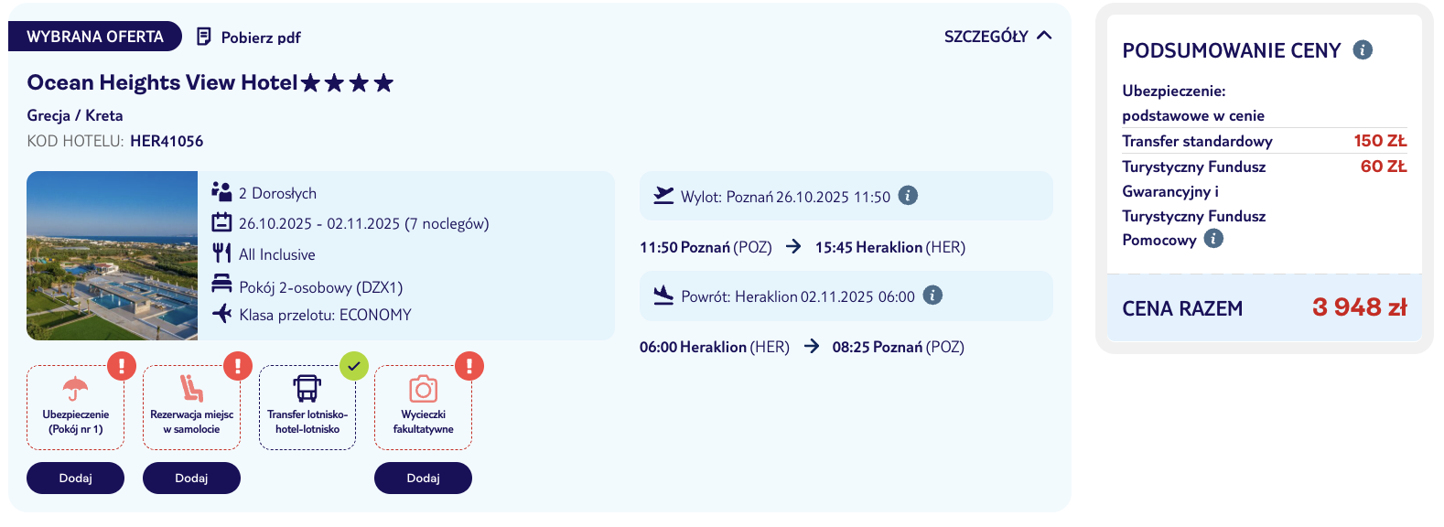Click info icon beside Powrót Heraklion return

pyautogui.click(x=932, y=296)
